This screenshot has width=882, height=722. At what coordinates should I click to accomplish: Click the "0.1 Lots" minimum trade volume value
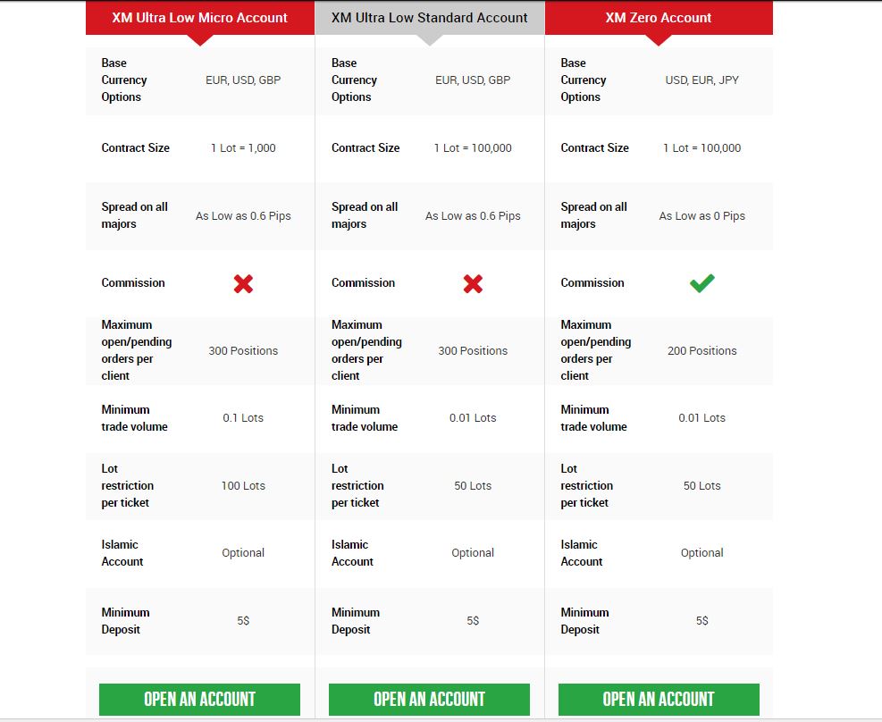click(243, 418)
